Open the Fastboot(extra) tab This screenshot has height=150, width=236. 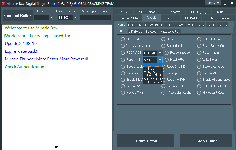pos(170,32)
